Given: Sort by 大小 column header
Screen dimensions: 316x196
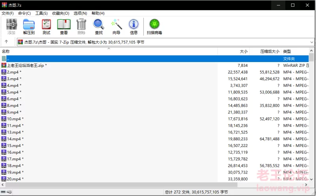Looking at the screenshot, I should [233, 51].
